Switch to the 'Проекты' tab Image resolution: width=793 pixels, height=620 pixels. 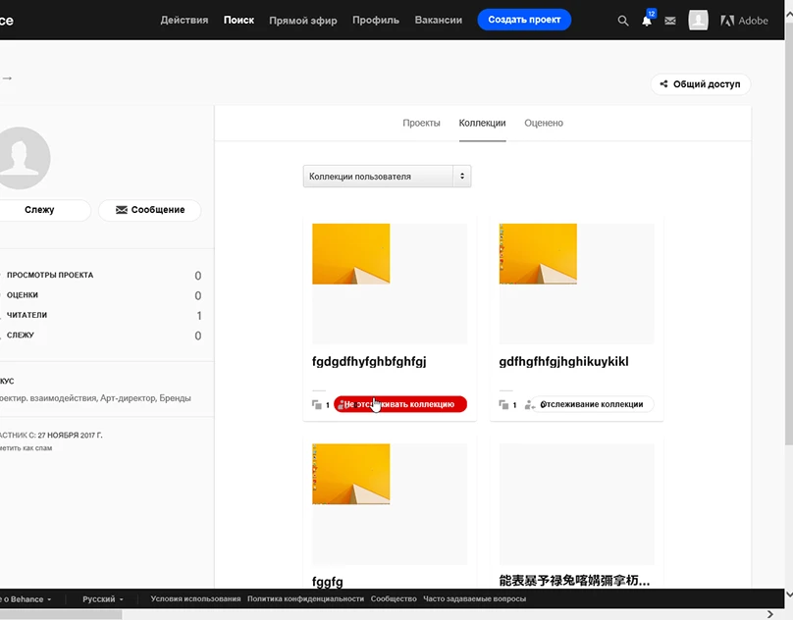pos(421,124)
